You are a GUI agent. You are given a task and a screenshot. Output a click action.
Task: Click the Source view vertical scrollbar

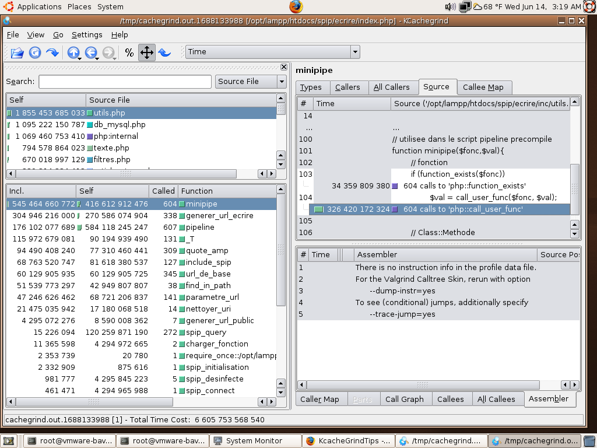[x=575, y=188]
